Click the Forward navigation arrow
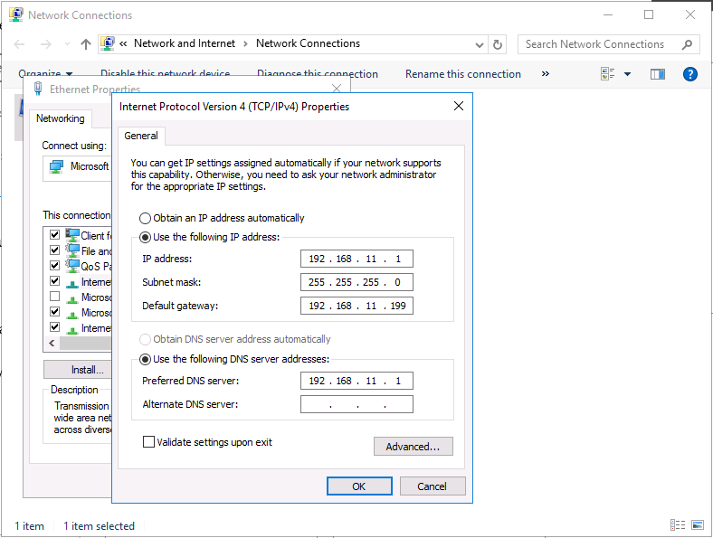The width and height of the screenshot is (713, 538). (x=46, y=44)
